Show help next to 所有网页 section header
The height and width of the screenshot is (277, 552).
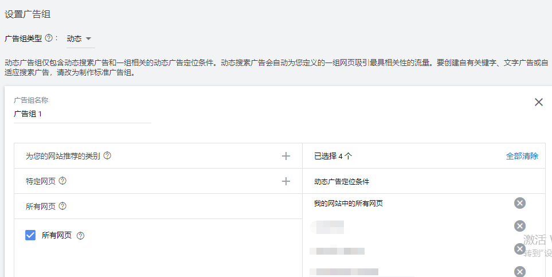pos(62,206)
